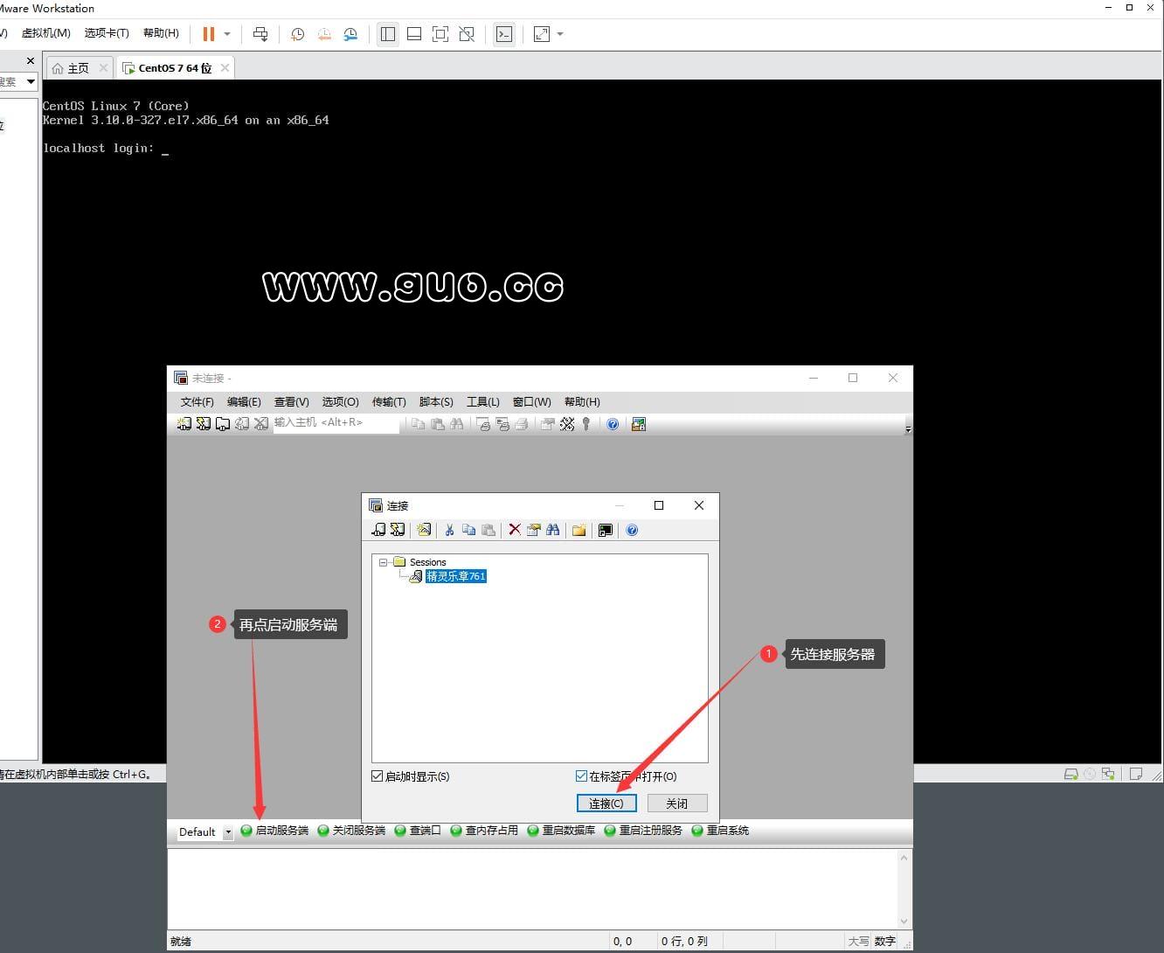Close the CentOS 7 64 位 tab
Viewport: 1164px width, 953px height.
click(x=225, y=67)
